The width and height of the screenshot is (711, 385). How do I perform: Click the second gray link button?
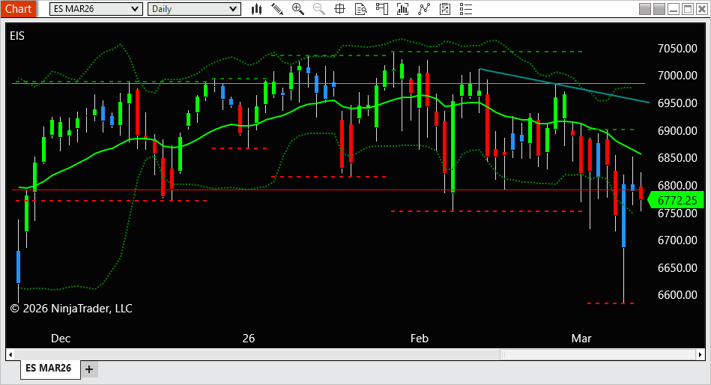pyautogui.click(x=659, y=9)
